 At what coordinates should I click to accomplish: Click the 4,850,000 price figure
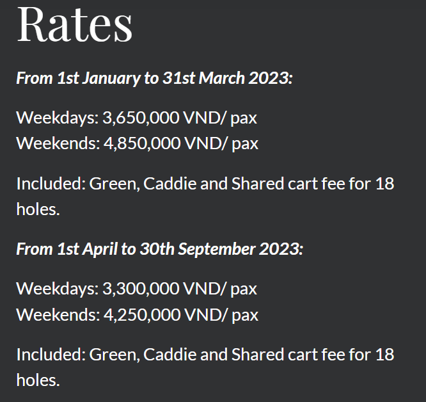click(x=142, y=143)
